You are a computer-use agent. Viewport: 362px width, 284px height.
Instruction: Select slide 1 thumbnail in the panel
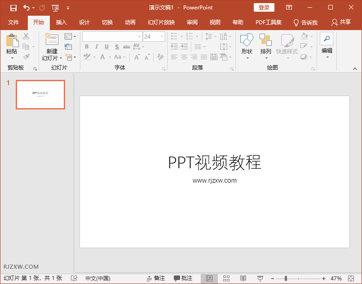pos(40,94)
